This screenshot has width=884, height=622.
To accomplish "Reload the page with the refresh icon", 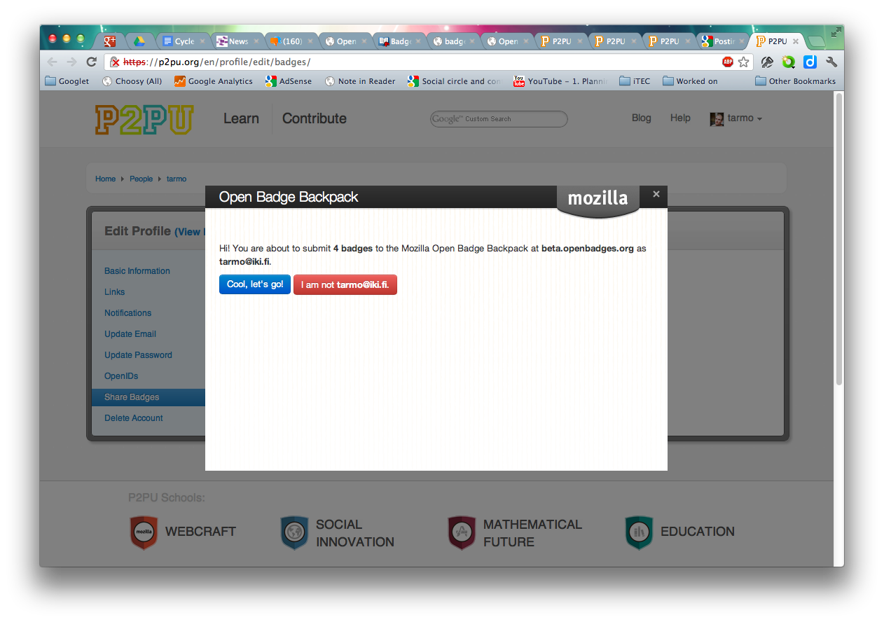I will point(91,62).
